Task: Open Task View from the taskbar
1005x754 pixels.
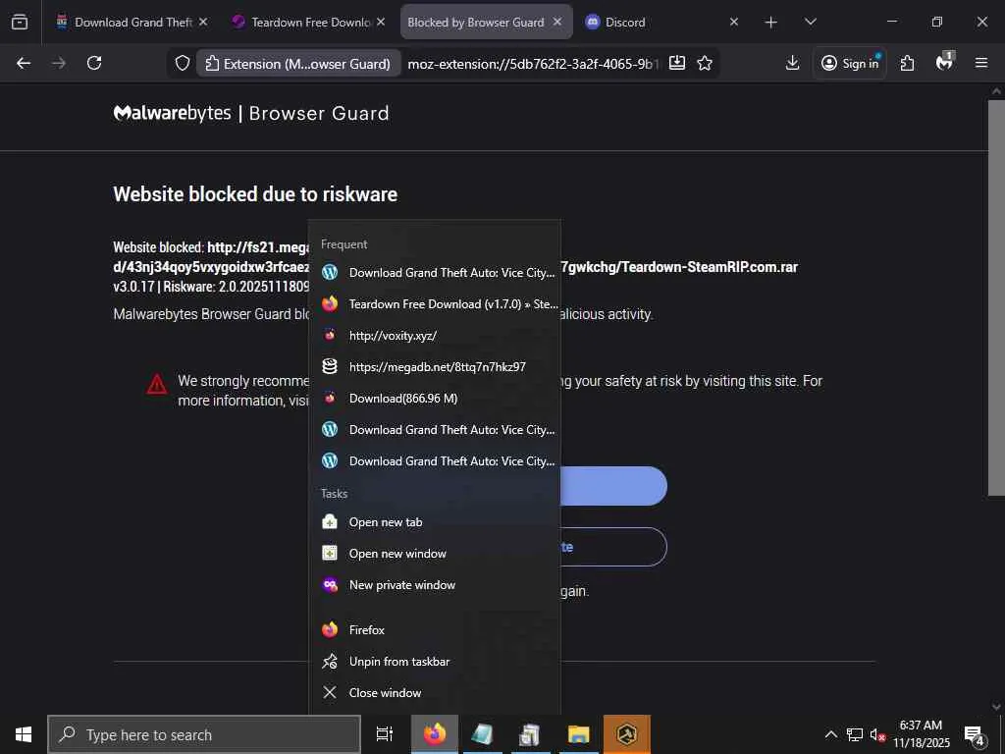Action: (x=385, y=734)
